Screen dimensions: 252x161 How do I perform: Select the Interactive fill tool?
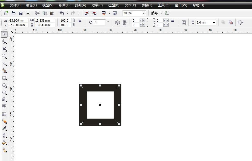pyautogui.click(x=4, y=150)
